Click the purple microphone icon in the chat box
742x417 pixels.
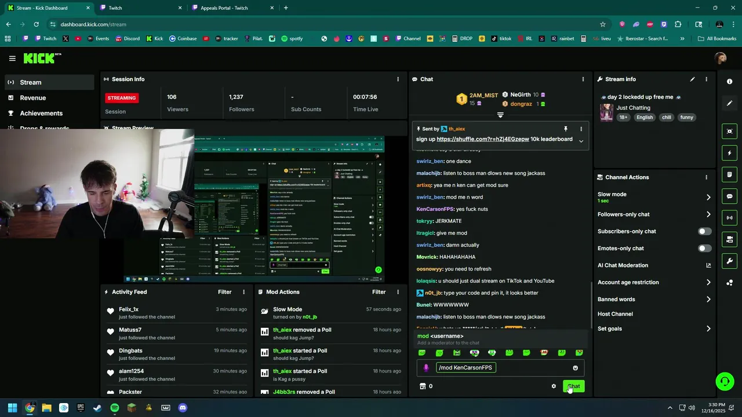(426, 368)
